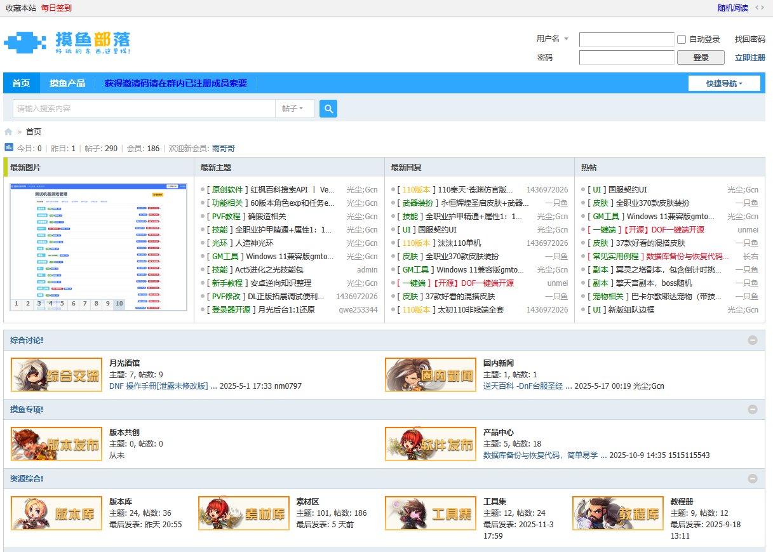The height and width of the screenshot is (552, 773).
Task: Enable the 自动登录 checkbox
Action: pos(682,39)
